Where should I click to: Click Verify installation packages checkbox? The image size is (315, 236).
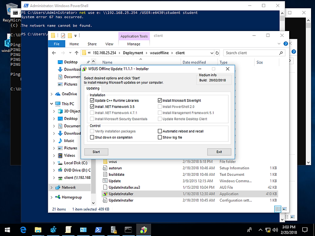(x=92, y=131)
